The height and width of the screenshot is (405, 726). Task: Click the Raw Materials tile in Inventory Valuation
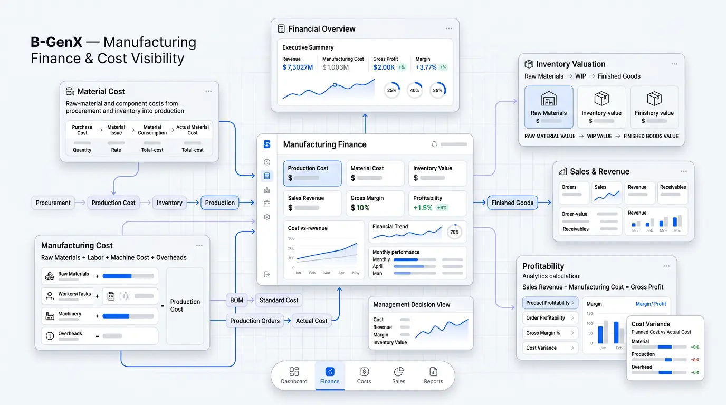[x=549, y=108]
